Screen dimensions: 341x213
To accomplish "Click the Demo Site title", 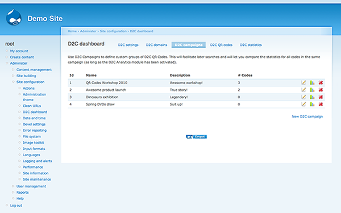I will point(45,19).
